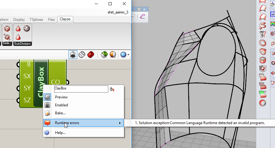This screenshot has width=275, height=148.
Task: Click the red shaded preview cylinder icon
Action: click(x=90, y=55)
